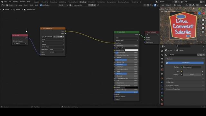Viewport: 206px width, 116px height.
Task: Switch to the Layout workspace tab
Action: pos(36,2)
